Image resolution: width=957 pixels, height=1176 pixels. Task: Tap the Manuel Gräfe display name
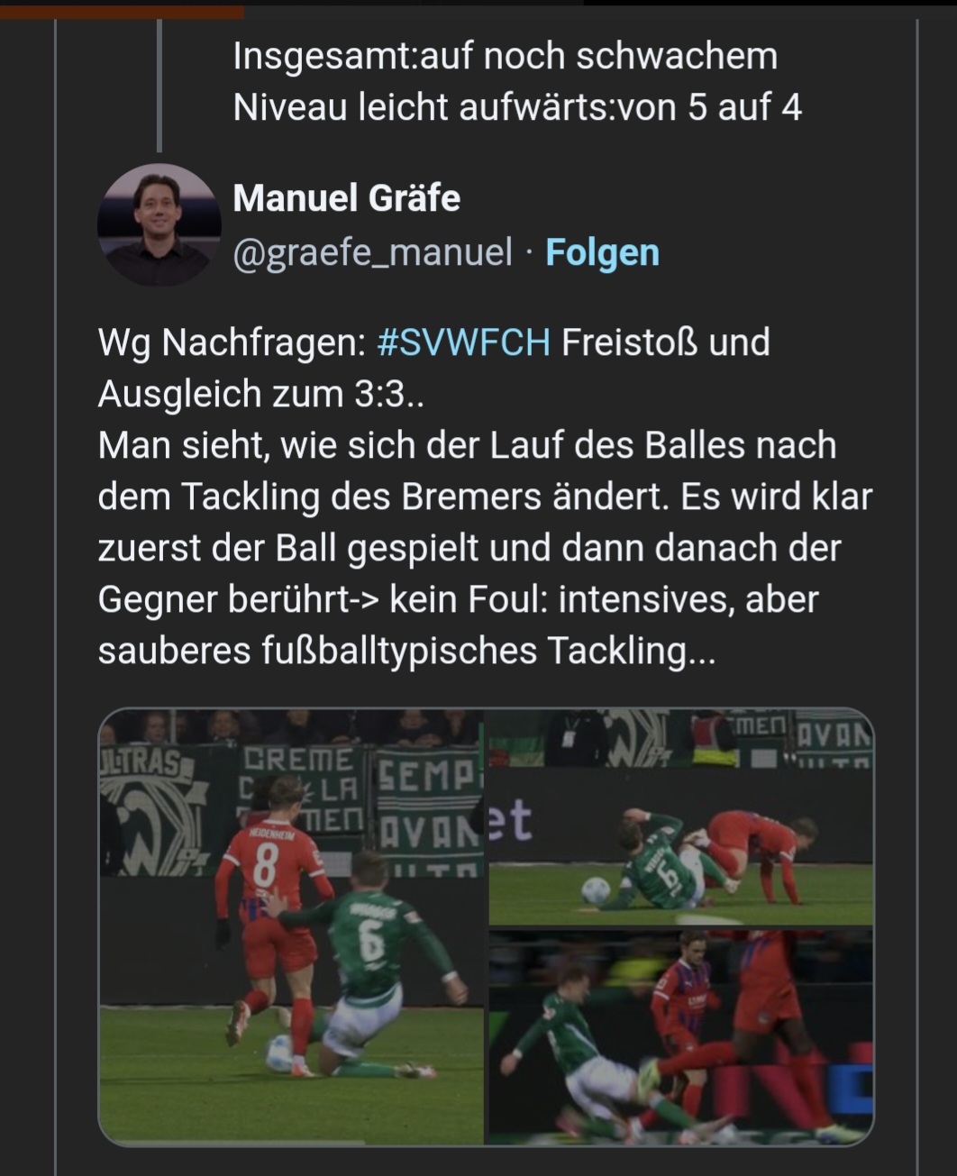pos(346,197)
